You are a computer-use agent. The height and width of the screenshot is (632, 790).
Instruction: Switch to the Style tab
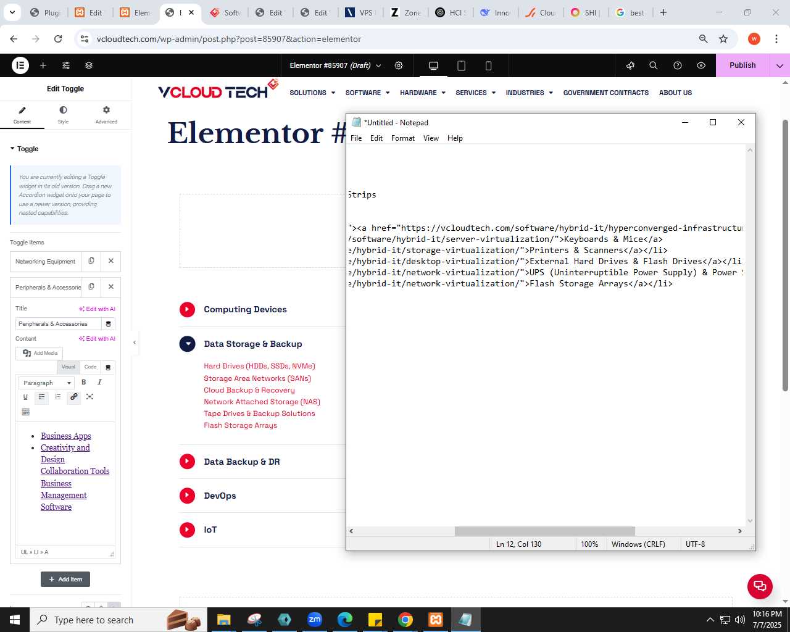[63, 115]
